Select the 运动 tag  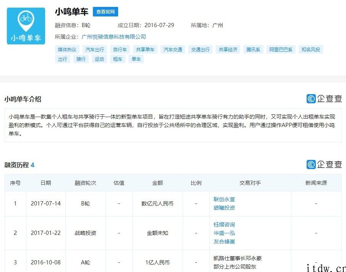99,59
